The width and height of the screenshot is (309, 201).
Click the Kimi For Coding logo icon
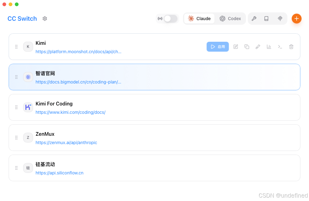pyautogui.click(x=28, y=107)
